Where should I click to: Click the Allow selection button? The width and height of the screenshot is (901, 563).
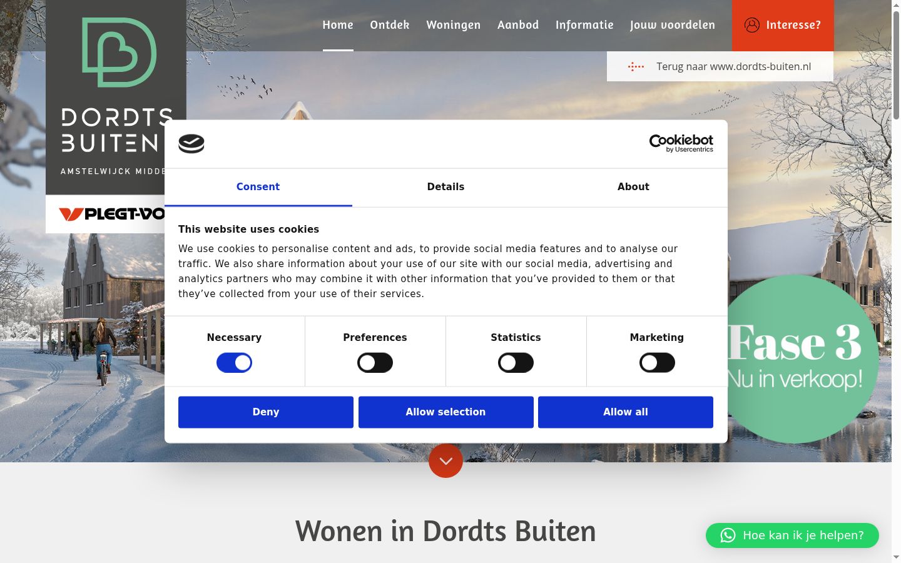tap(446, 412)
